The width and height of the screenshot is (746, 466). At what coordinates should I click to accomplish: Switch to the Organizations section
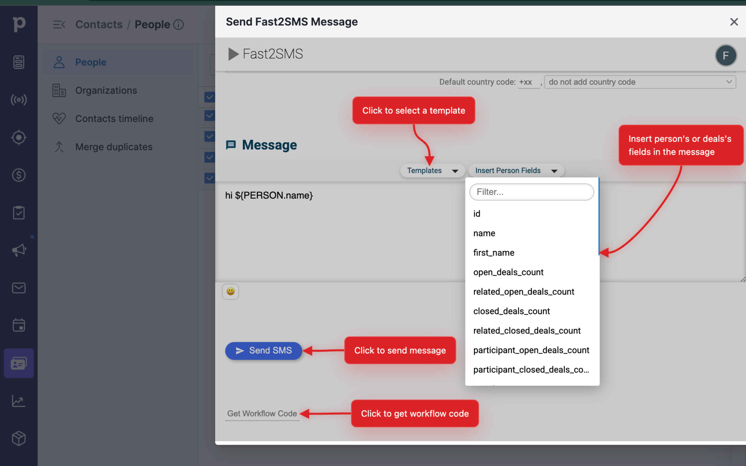coord(106,90)
